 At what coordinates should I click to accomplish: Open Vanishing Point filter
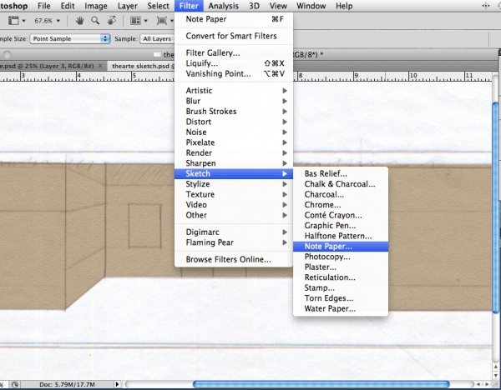[x=234, y=73]
